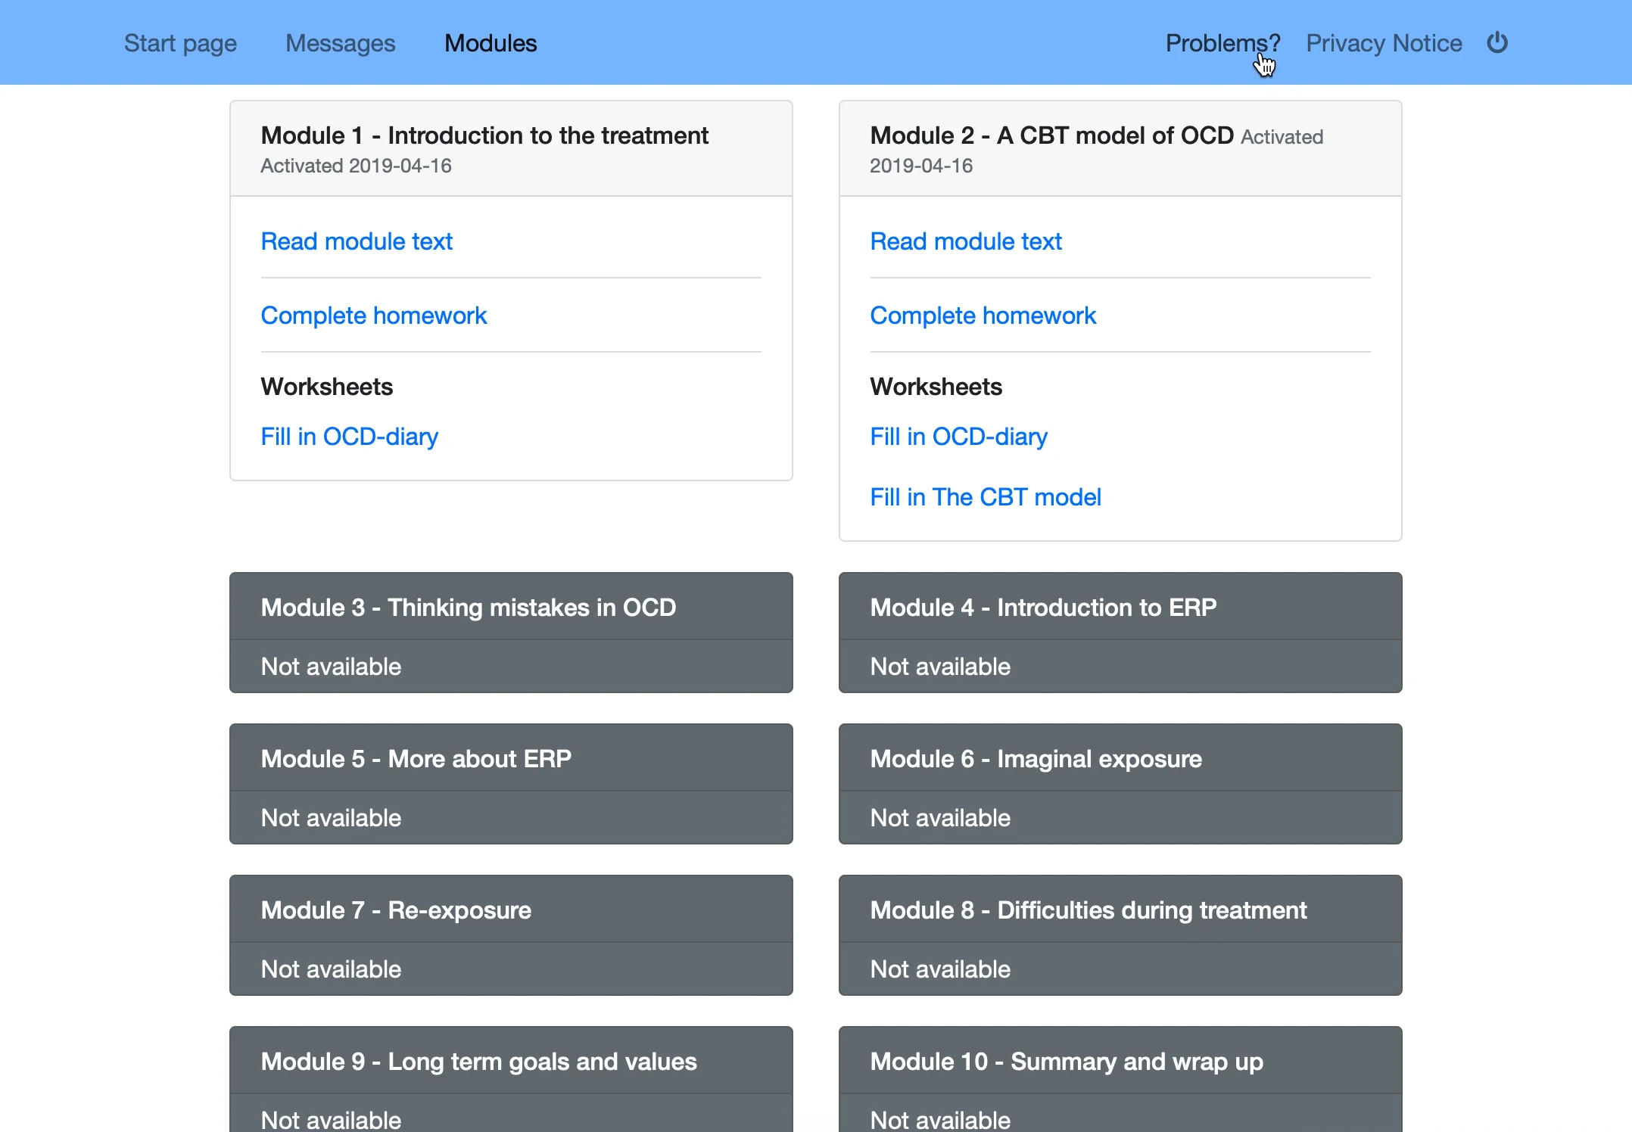This screenshot has height=1132, width=1632.
Task: Click Module 3 Thinking mistakes in OCD header
Action: click(x=469, y=608)
